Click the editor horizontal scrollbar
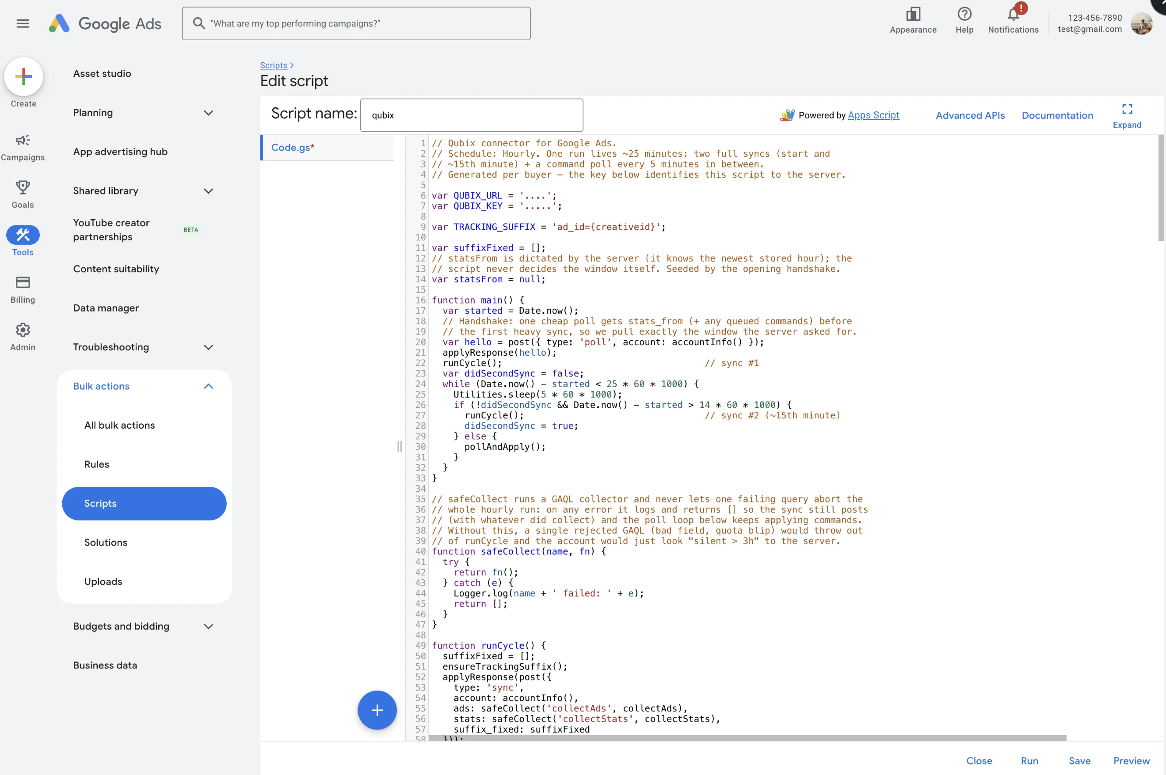 point(747,737)
